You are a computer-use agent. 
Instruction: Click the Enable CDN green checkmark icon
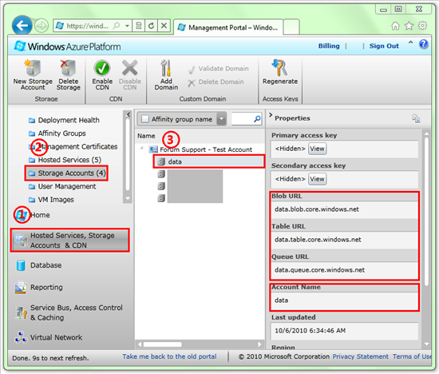pyautogui.click(x=102, y=68)
